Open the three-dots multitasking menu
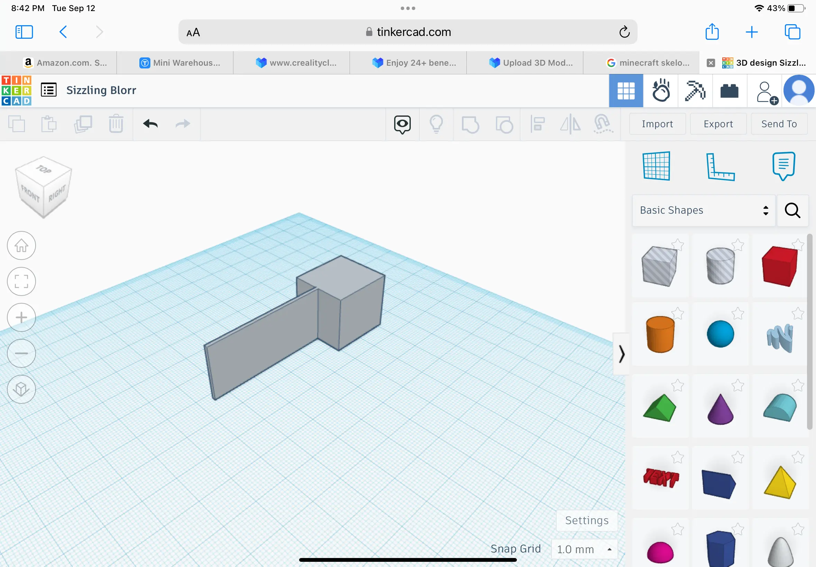Screen dimensions: 816x567 click(x=408, y=8)
